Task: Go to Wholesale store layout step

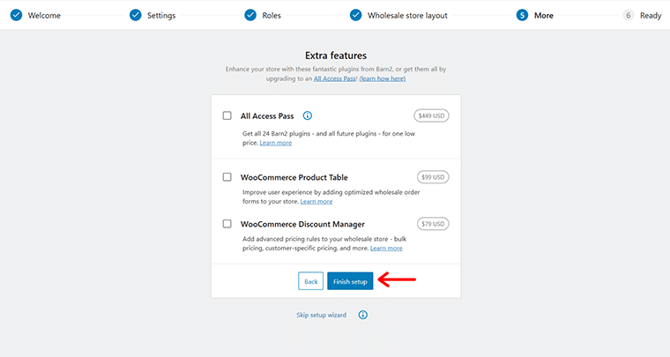Action: [x=407, y=15]
